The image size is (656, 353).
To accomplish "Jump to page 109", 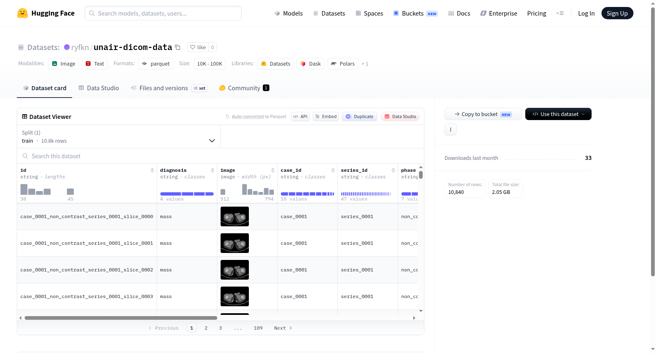I will 258,328.
